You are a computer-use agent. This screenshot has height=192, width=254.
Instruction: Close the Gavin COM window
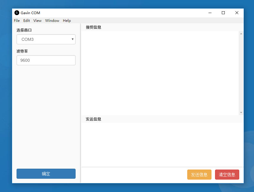click(237, 13)
